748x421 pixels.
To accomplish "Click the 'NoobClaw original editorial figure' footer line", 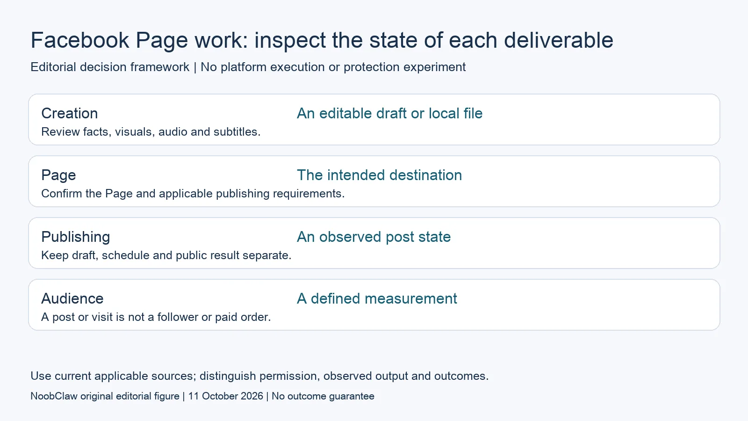I will [202, 396].
